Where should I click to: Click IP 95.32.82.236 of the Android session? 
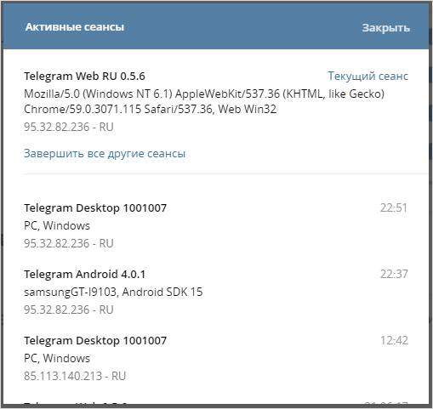coord(69,310)
